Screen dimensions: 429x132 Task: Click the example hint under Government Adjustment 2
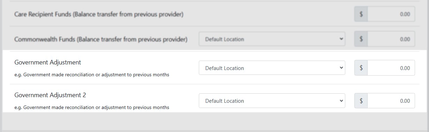[92, 107]
